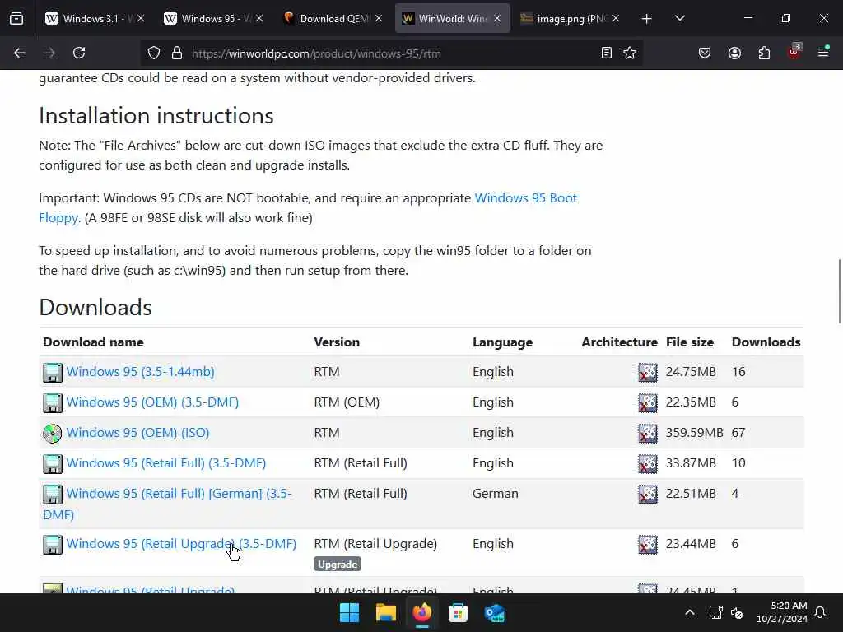Viewport: 843px width, 632px height.
Task: Click the German language cell
Action: [x=495, y=494]
